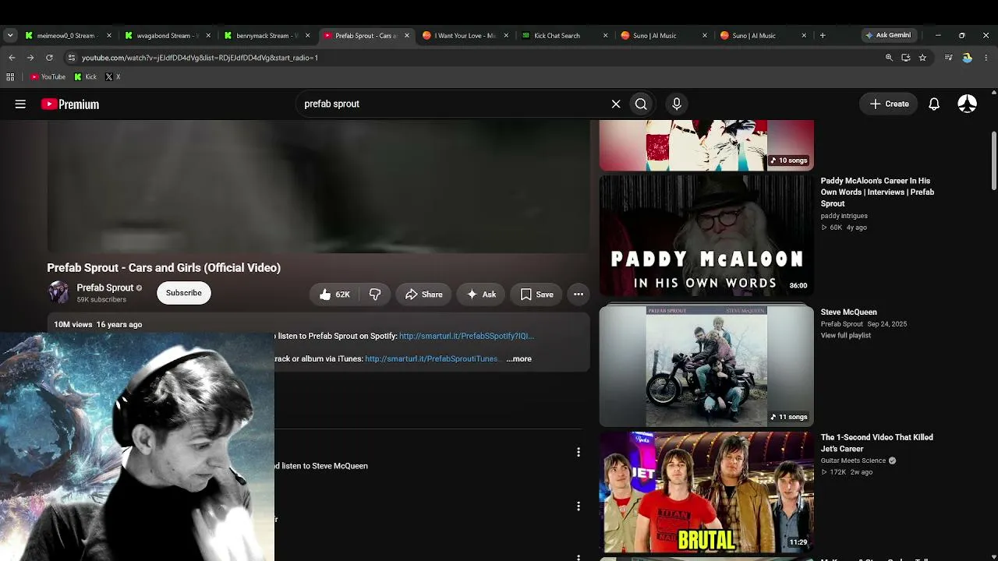This screenshot has height=561, width=998.
Task: Open the Prefab Sprout iTunes smarturl link
Action: coord(431,358)
